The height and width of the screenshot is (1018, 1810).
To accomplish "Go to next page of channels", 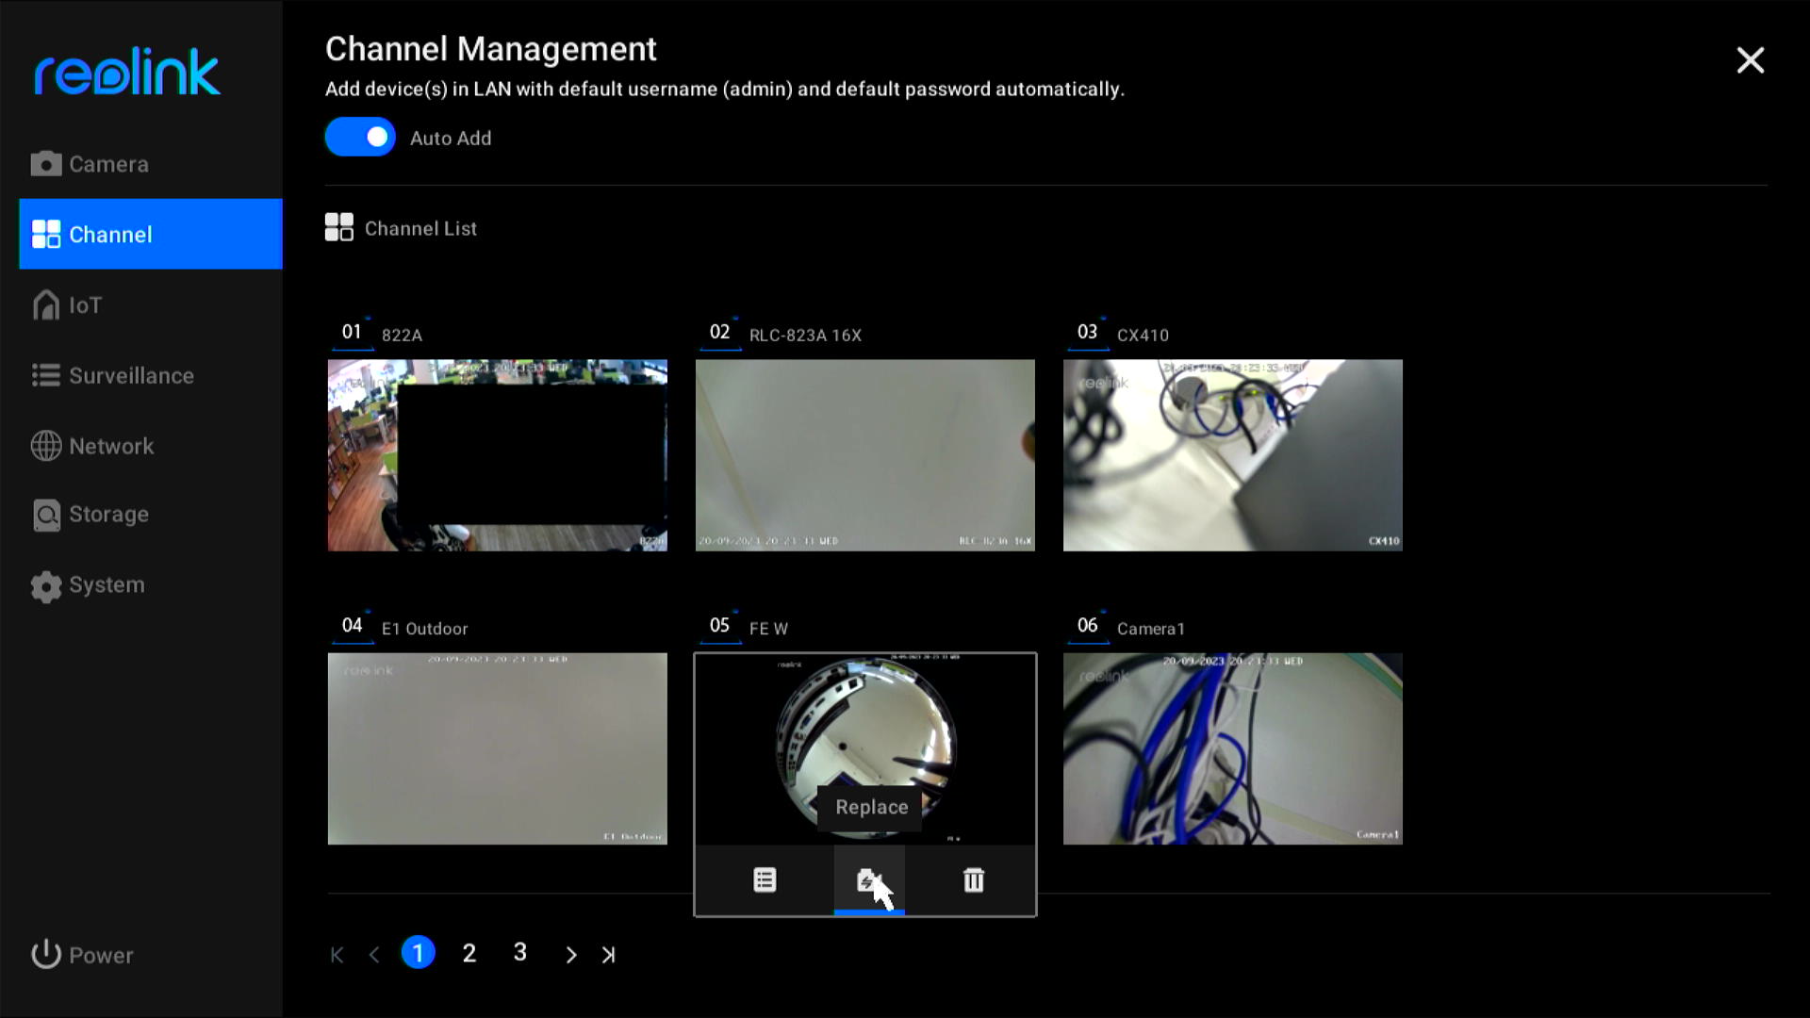I will pos(570,955).
